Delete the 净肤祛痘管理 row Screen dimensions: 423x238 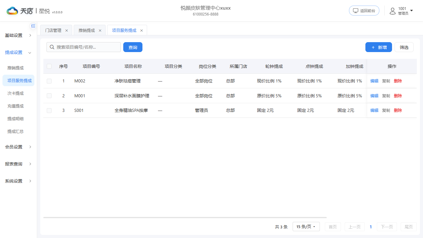pyautogui.click(x=398, y=81)
